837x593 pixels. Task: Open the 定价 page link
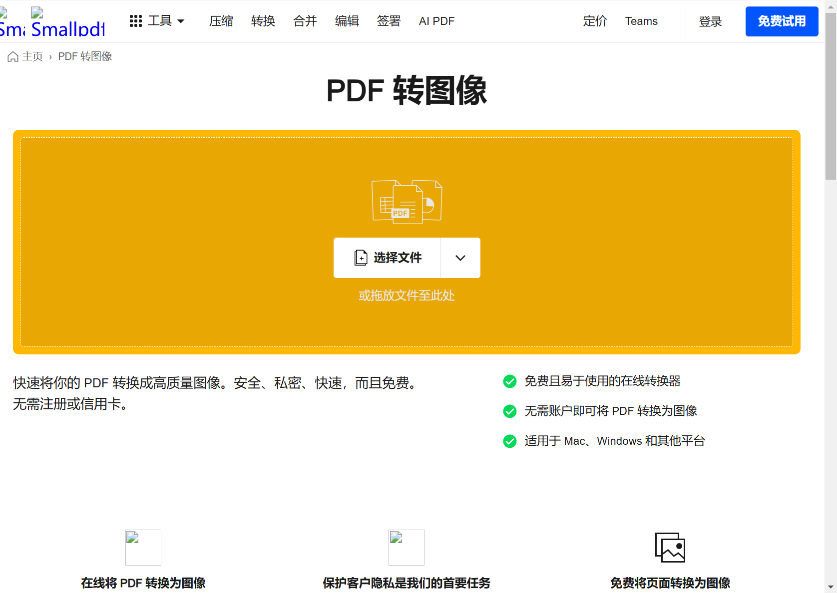tap(594, 21)
